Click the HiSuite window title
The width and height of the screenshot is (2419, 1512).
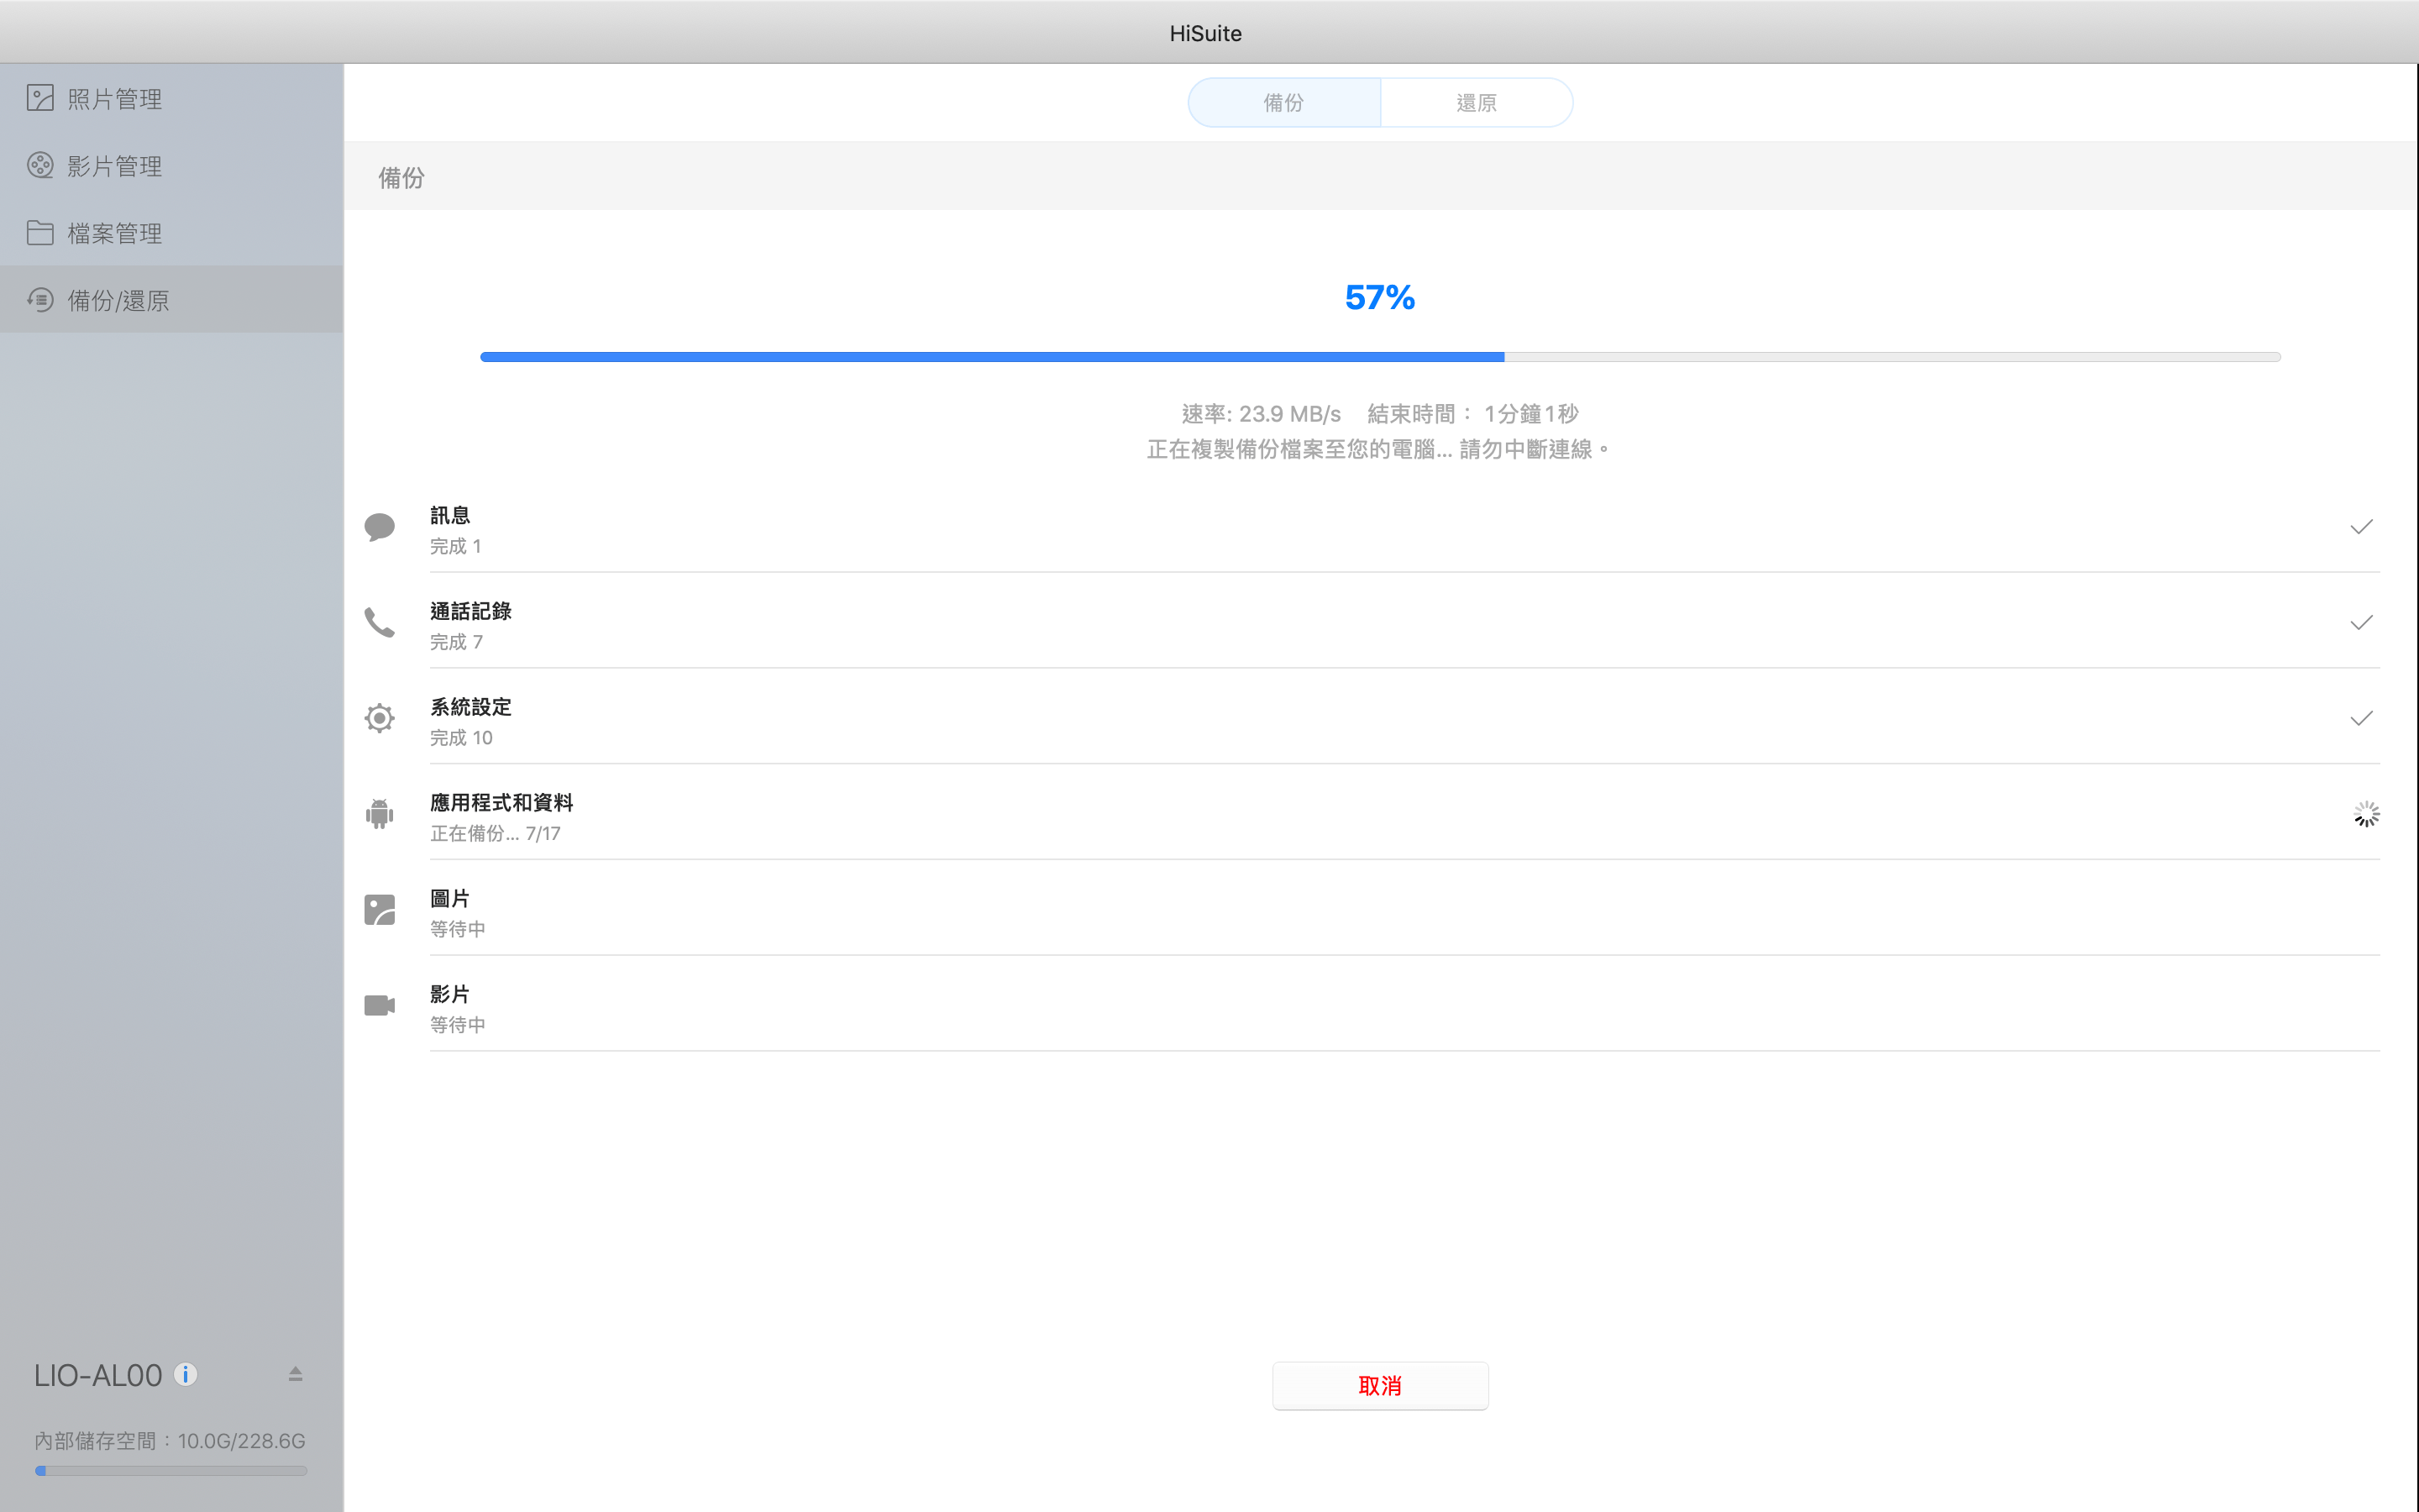(1205, 33)
